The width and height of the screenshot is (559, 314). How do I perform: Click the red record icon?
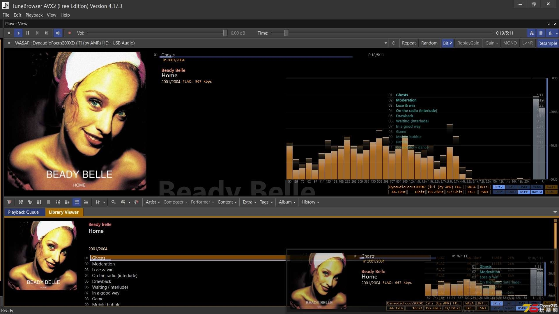point(70,33)
